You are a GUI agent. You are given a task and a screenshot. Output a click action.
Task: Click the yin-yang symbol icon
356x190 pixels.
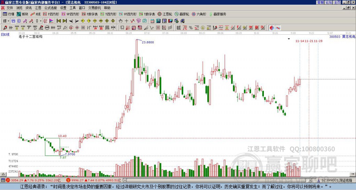point(272,28)
